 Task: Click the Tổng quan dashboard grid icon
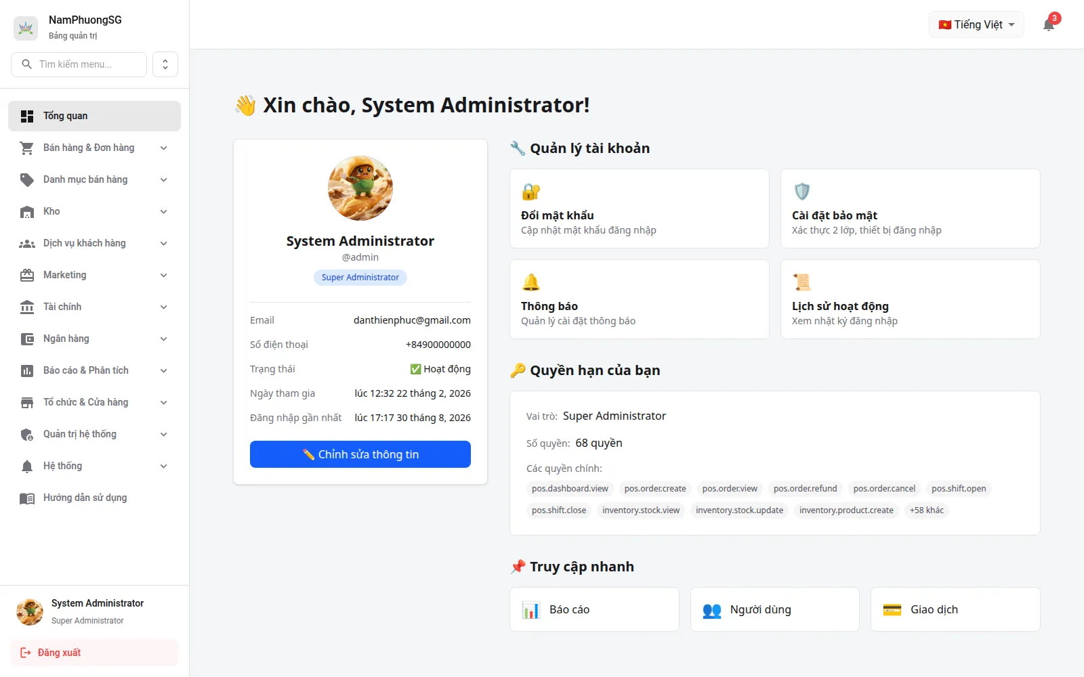tap(27, 116)
